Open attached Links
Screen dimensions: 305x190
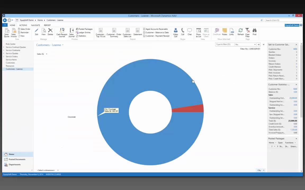pyautogui.click(x=231, y=32)
